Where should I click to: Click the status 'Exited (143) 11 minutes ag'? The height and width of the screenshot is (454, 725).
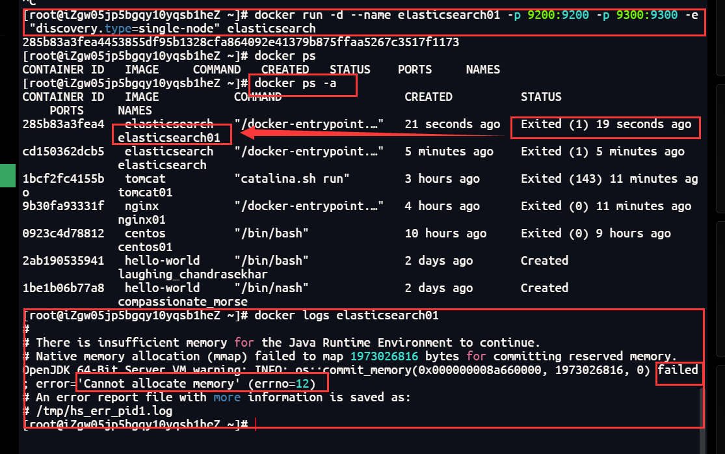(x=609, y=179)
